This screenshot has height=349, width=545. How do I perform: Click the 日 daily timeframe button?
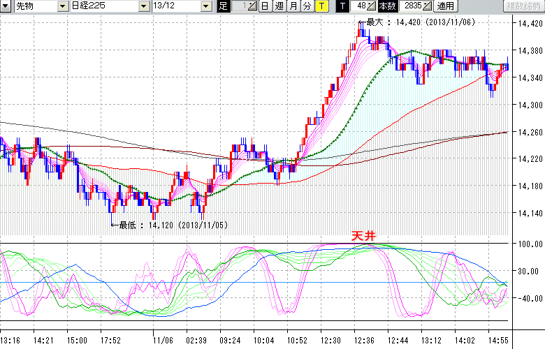265,6
